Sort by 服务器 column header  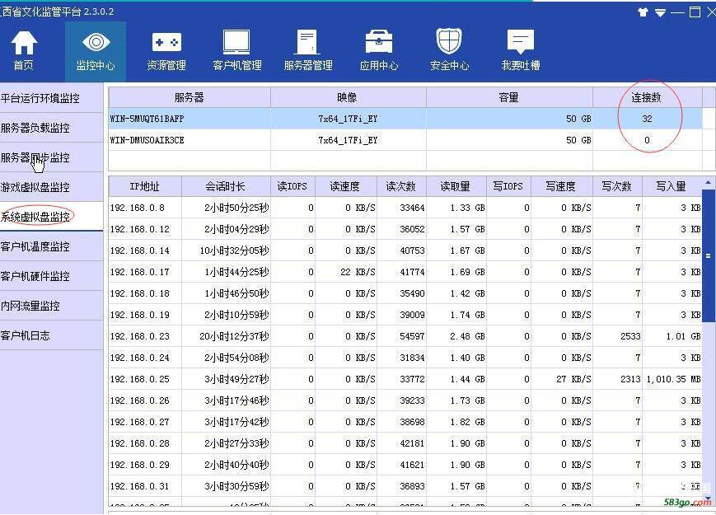pos(189,97)
